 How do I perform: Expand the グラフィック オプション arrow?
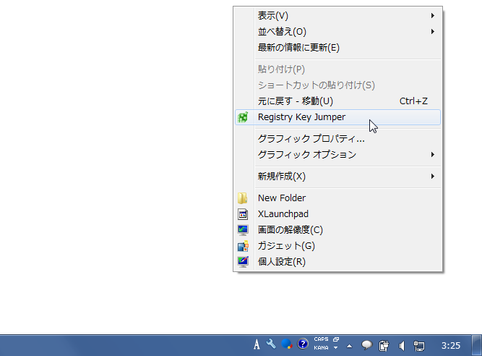pyautogui.click(x=433, y=154)
